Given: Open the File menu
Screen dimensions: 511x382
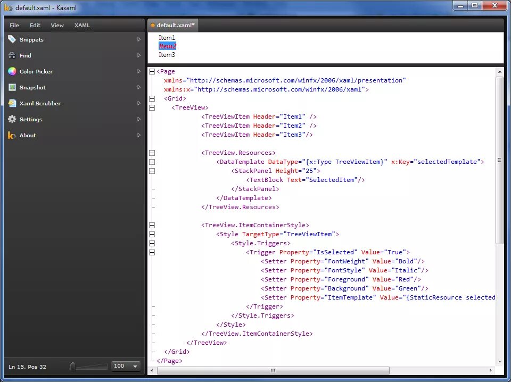Looking at the screenshot, I should coord(14,26).
